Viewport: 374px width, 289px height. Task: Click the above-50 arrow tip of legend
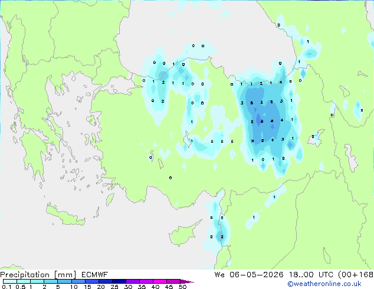pyautogui.click(x=187, y=281)
